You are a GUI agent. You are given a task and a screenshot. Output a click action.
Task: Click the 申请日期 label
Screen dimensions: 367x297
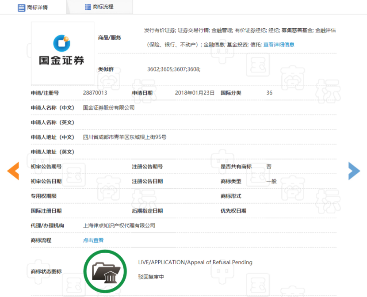pos(142,93)
